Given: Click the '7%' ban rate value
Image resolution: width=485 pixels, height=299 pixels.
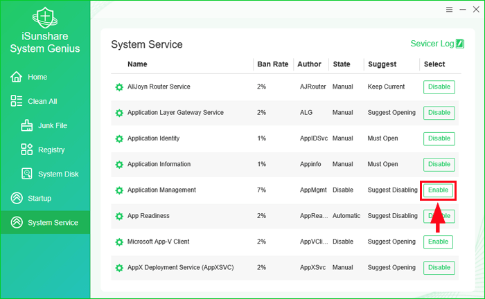Looking at the screenshot, I should click(x=261, y=190).
